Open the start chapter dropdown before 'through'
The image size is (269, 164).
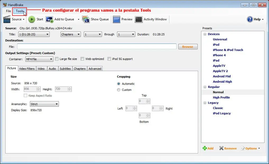click(93, 34)
